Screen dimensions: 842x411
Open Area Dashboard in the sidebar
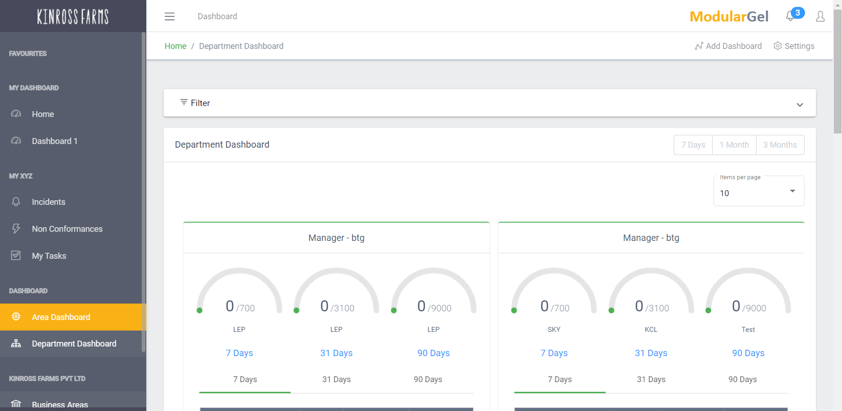point(61,317)
